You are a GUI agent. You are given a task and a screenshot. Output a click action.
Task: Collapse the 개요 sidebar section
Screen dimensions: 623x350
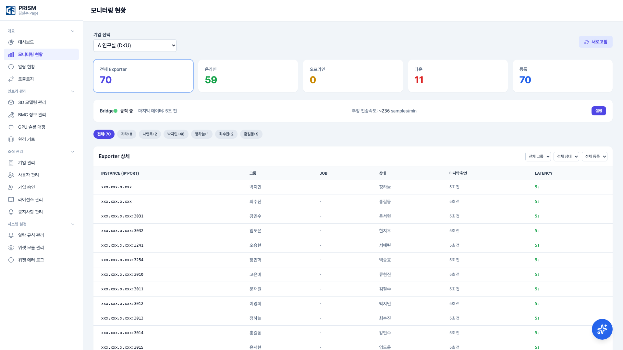tap(73, 31)
